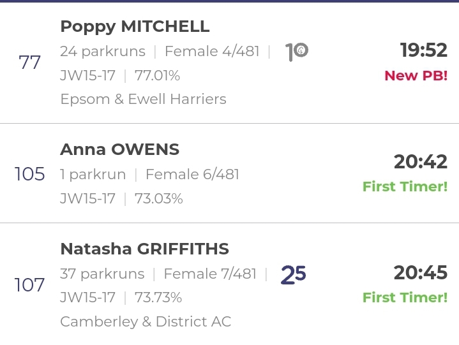Click the 25 milestone club badge
Screen dimensions: 459x345
click(x=293, y=275)
